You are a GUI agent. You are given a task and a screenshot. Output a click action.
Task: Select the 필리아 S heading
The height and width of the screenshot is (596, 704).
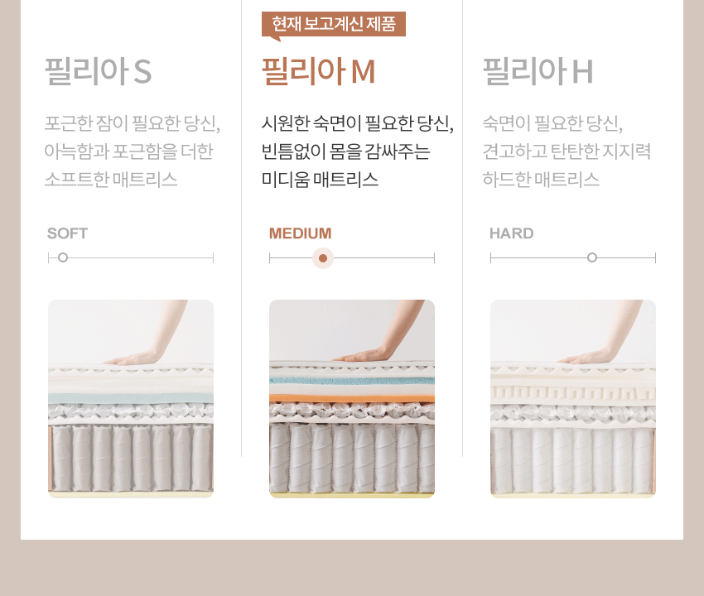98,71
